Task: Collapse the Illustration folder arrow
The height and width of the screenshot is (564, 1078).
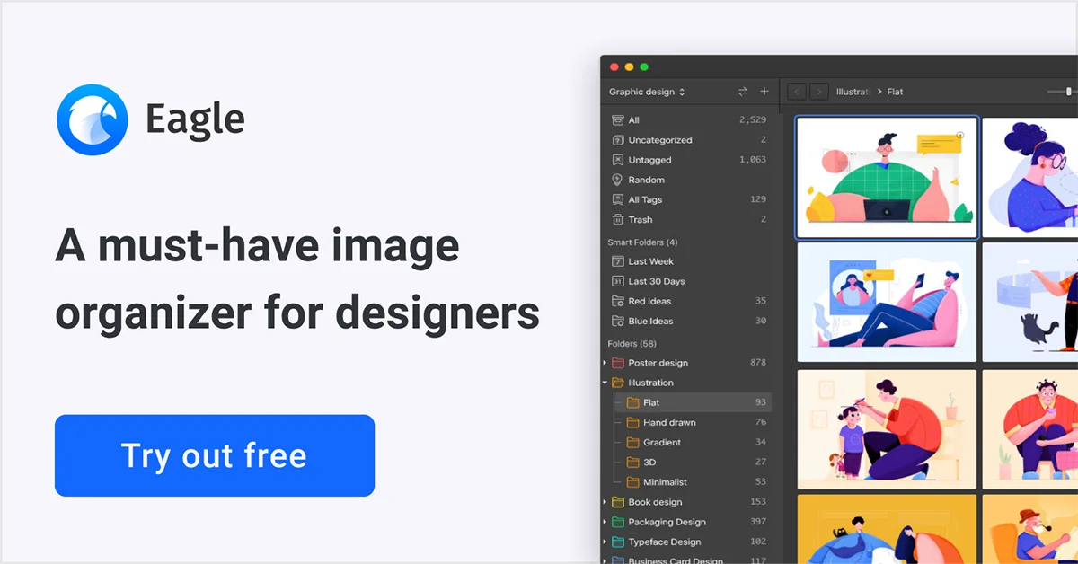Action: 605,383
